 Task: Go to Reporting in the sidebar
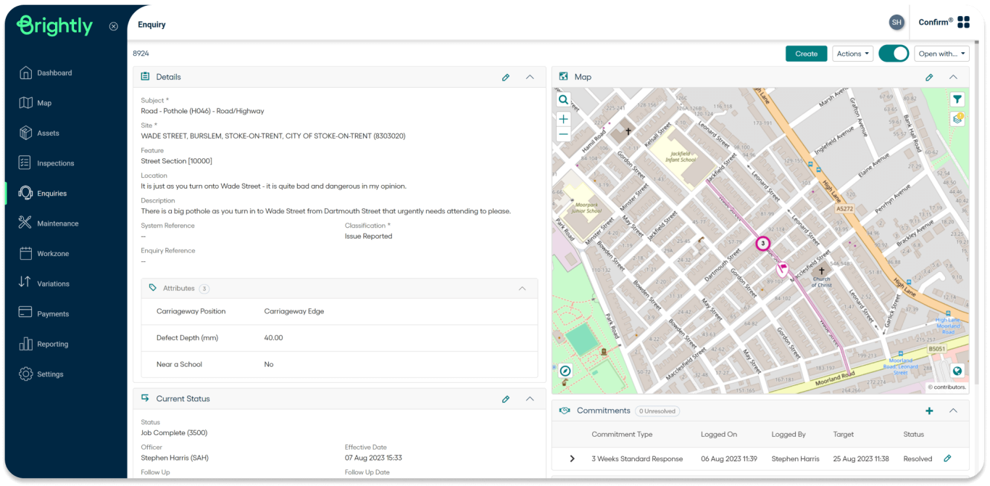tap(52, 344)
